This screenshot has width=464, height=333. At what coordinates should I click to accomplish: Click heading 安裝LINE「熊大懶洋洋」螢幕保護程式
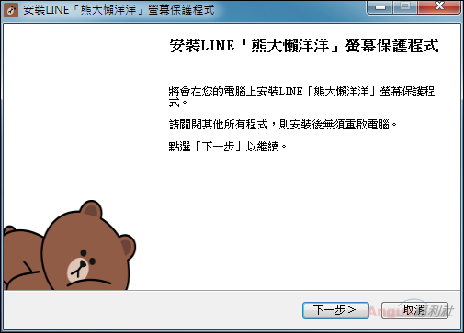click(304, 46)
